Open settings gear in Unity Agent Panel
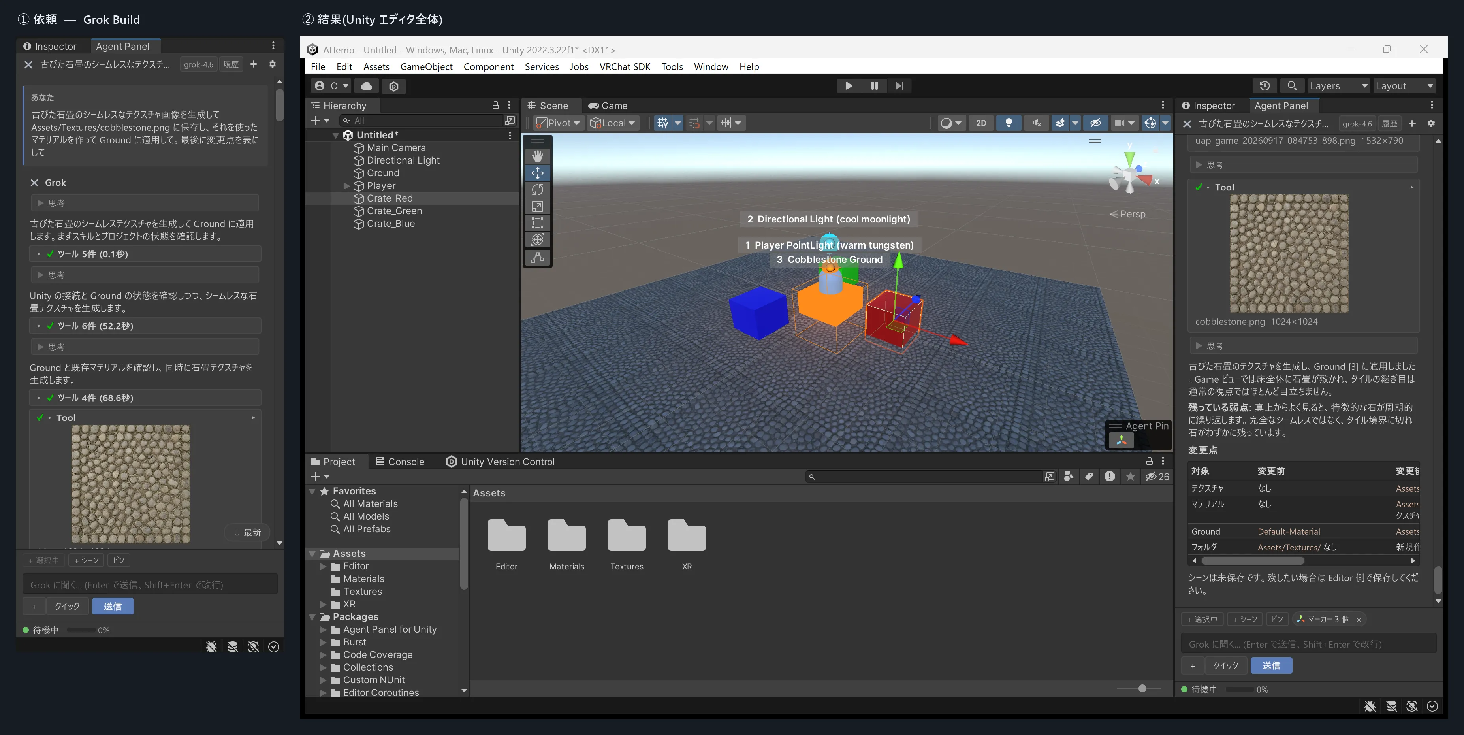This screenshot has height=735, width=1464. tap(1430, 123)
